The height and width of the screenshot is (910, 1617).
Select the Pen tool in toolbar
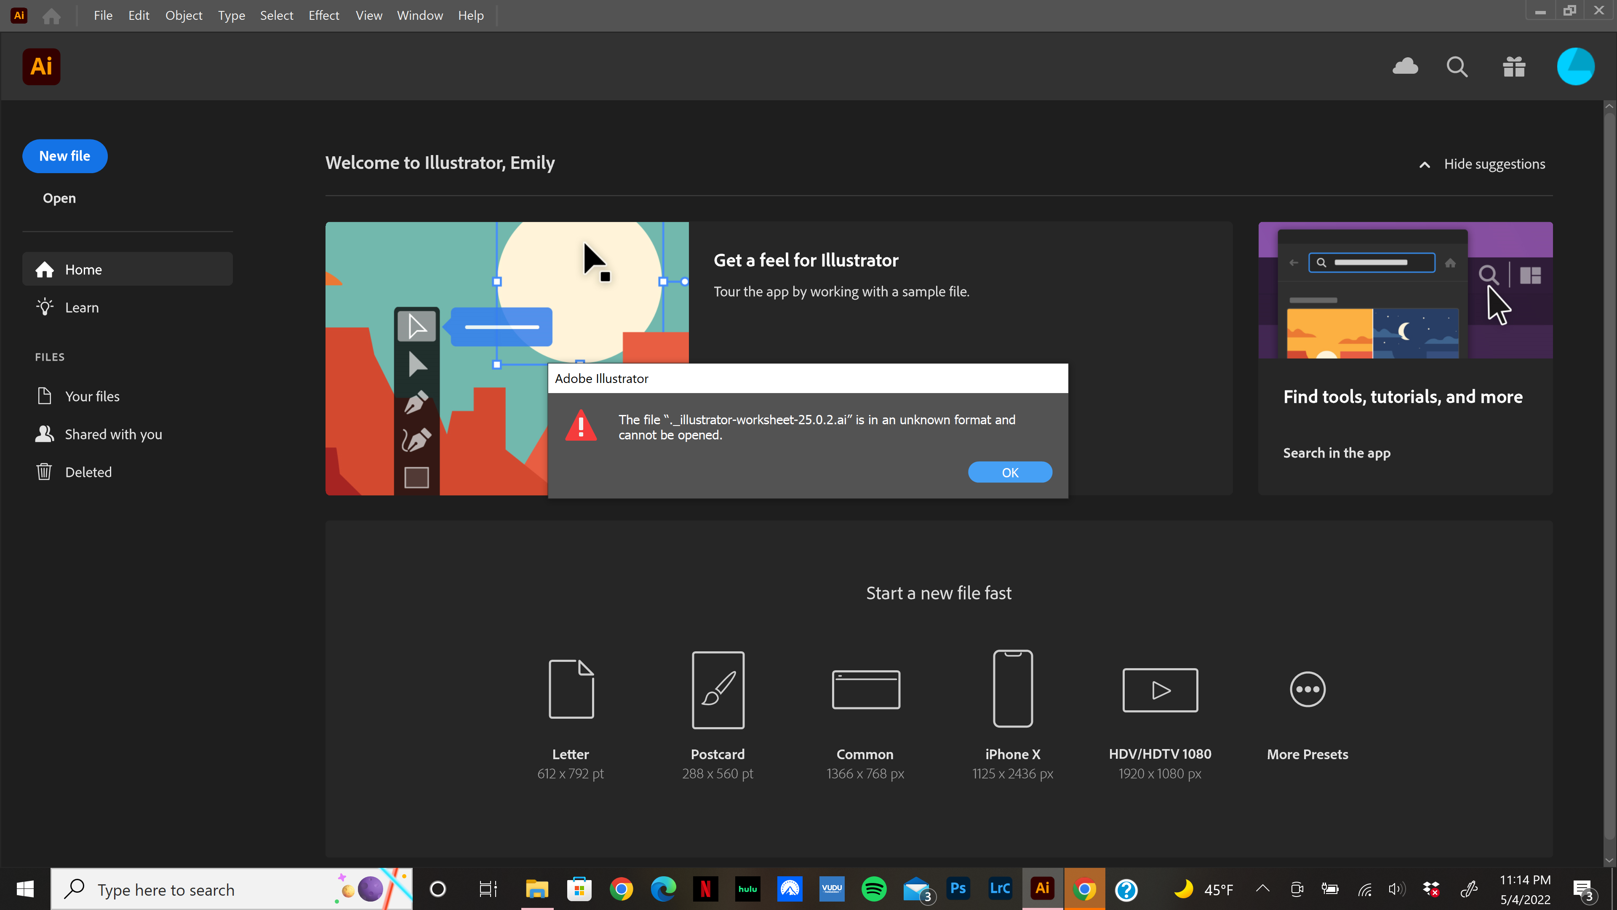(419, 402)
